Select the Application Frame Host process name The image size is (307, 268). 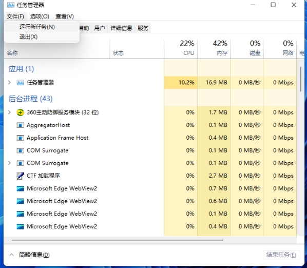pyautogui.click(x=57, y=138)
